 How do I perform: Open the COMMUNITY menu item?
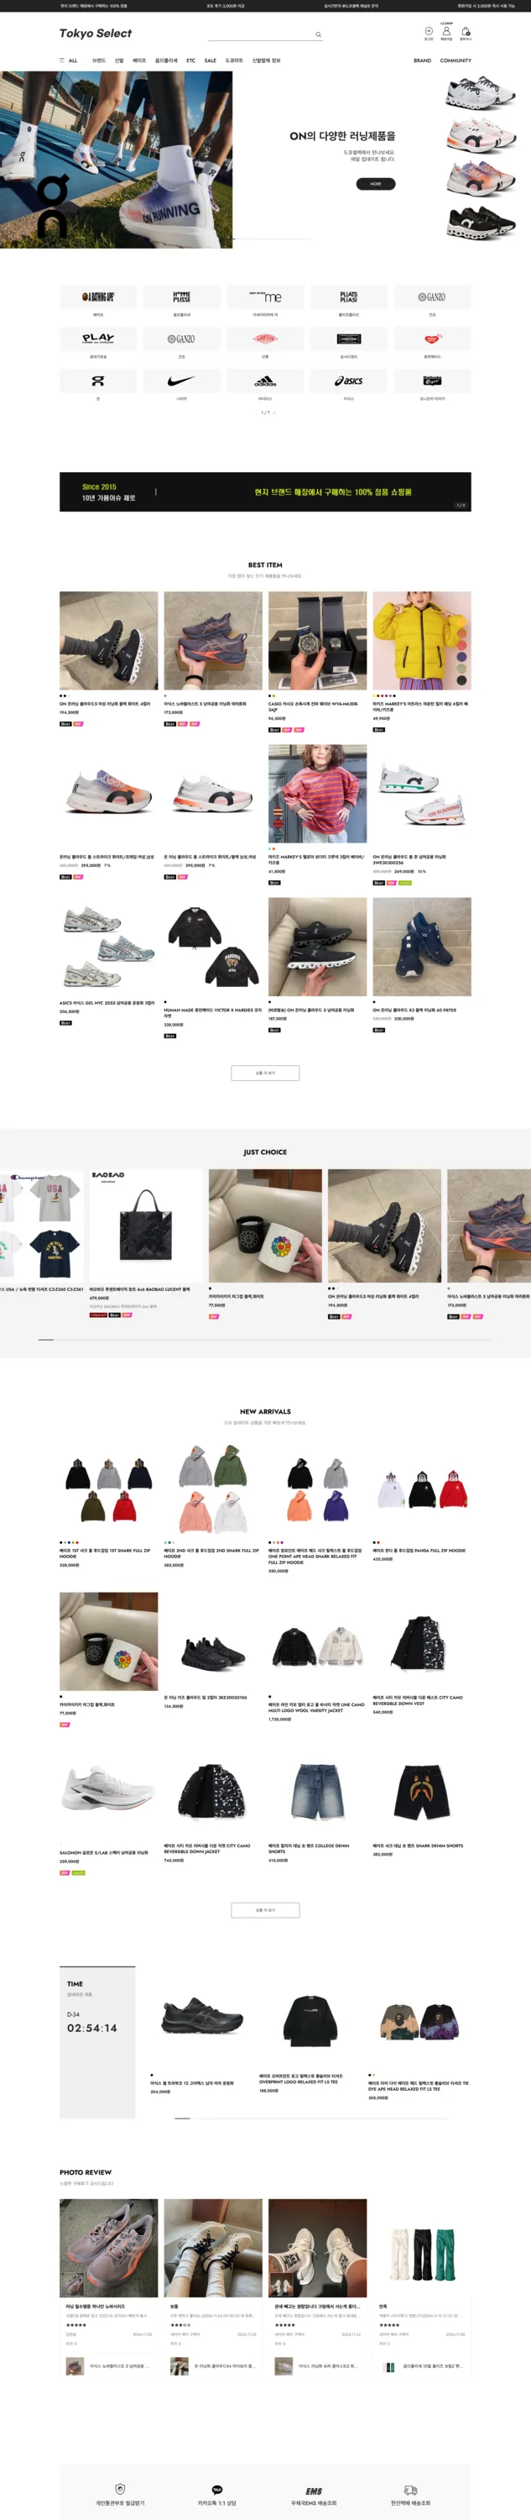click(x=455, y=60)
